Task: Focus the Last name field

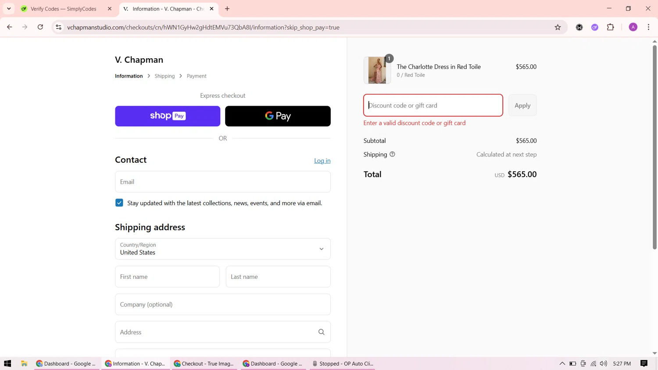Action: click(278, 277)
